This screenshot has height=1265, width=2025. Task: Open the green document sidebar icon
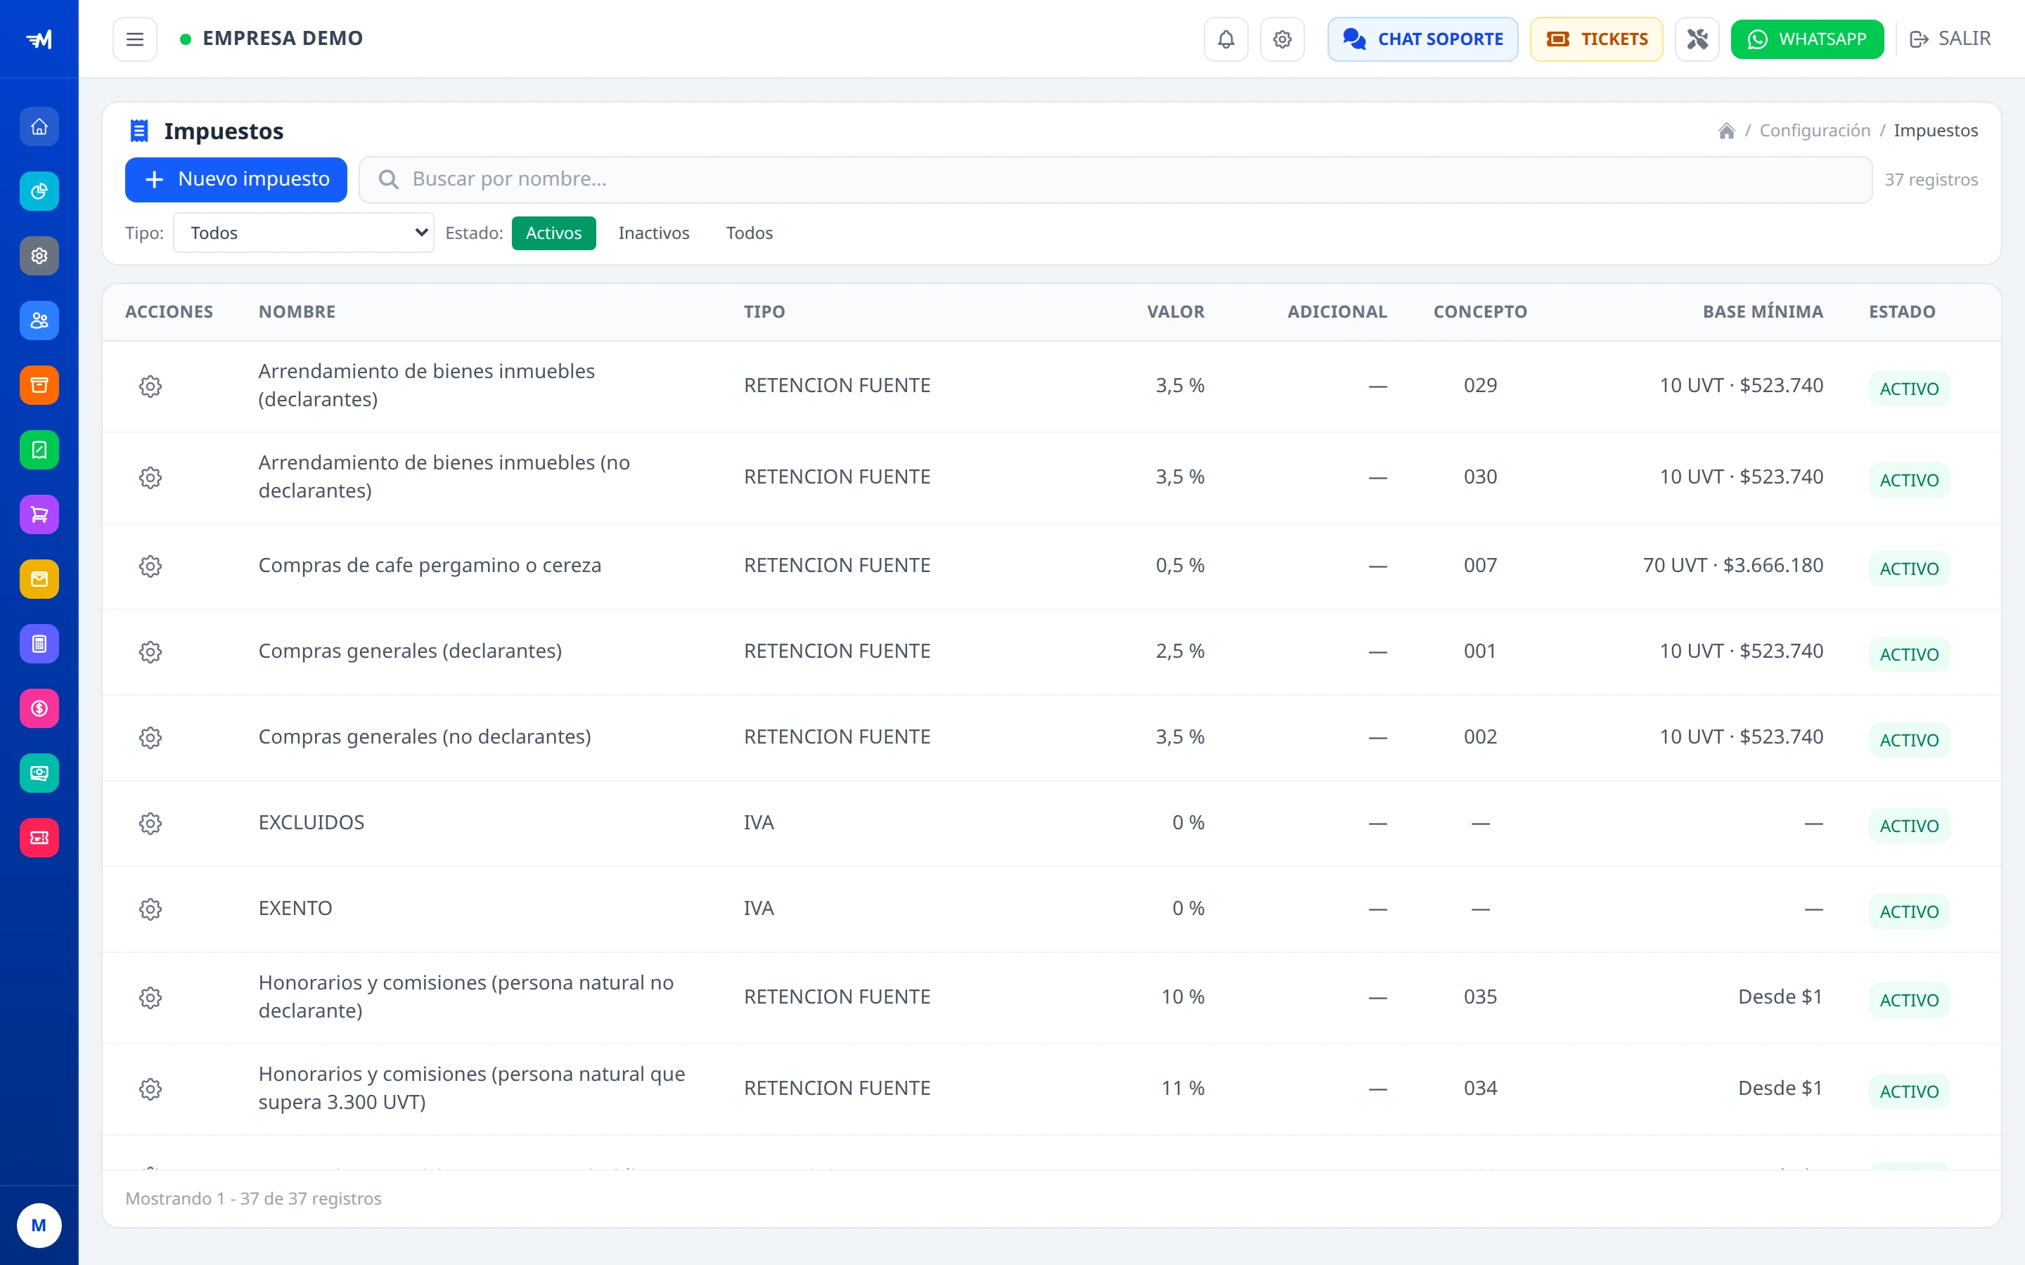click(x=39, y=450)
